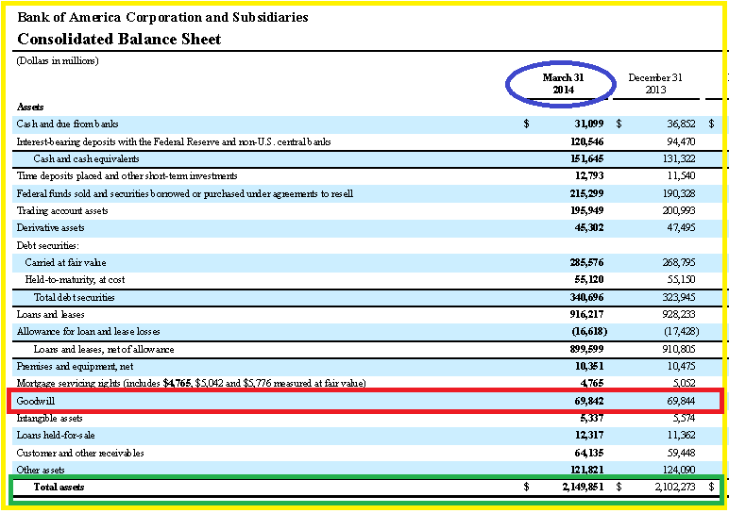Click the 'Total debt securities' label
This screenshot has height=513, width=729.
pos(74,298)
